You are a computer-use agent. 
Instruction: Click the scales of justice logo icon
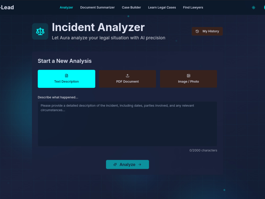40,32
